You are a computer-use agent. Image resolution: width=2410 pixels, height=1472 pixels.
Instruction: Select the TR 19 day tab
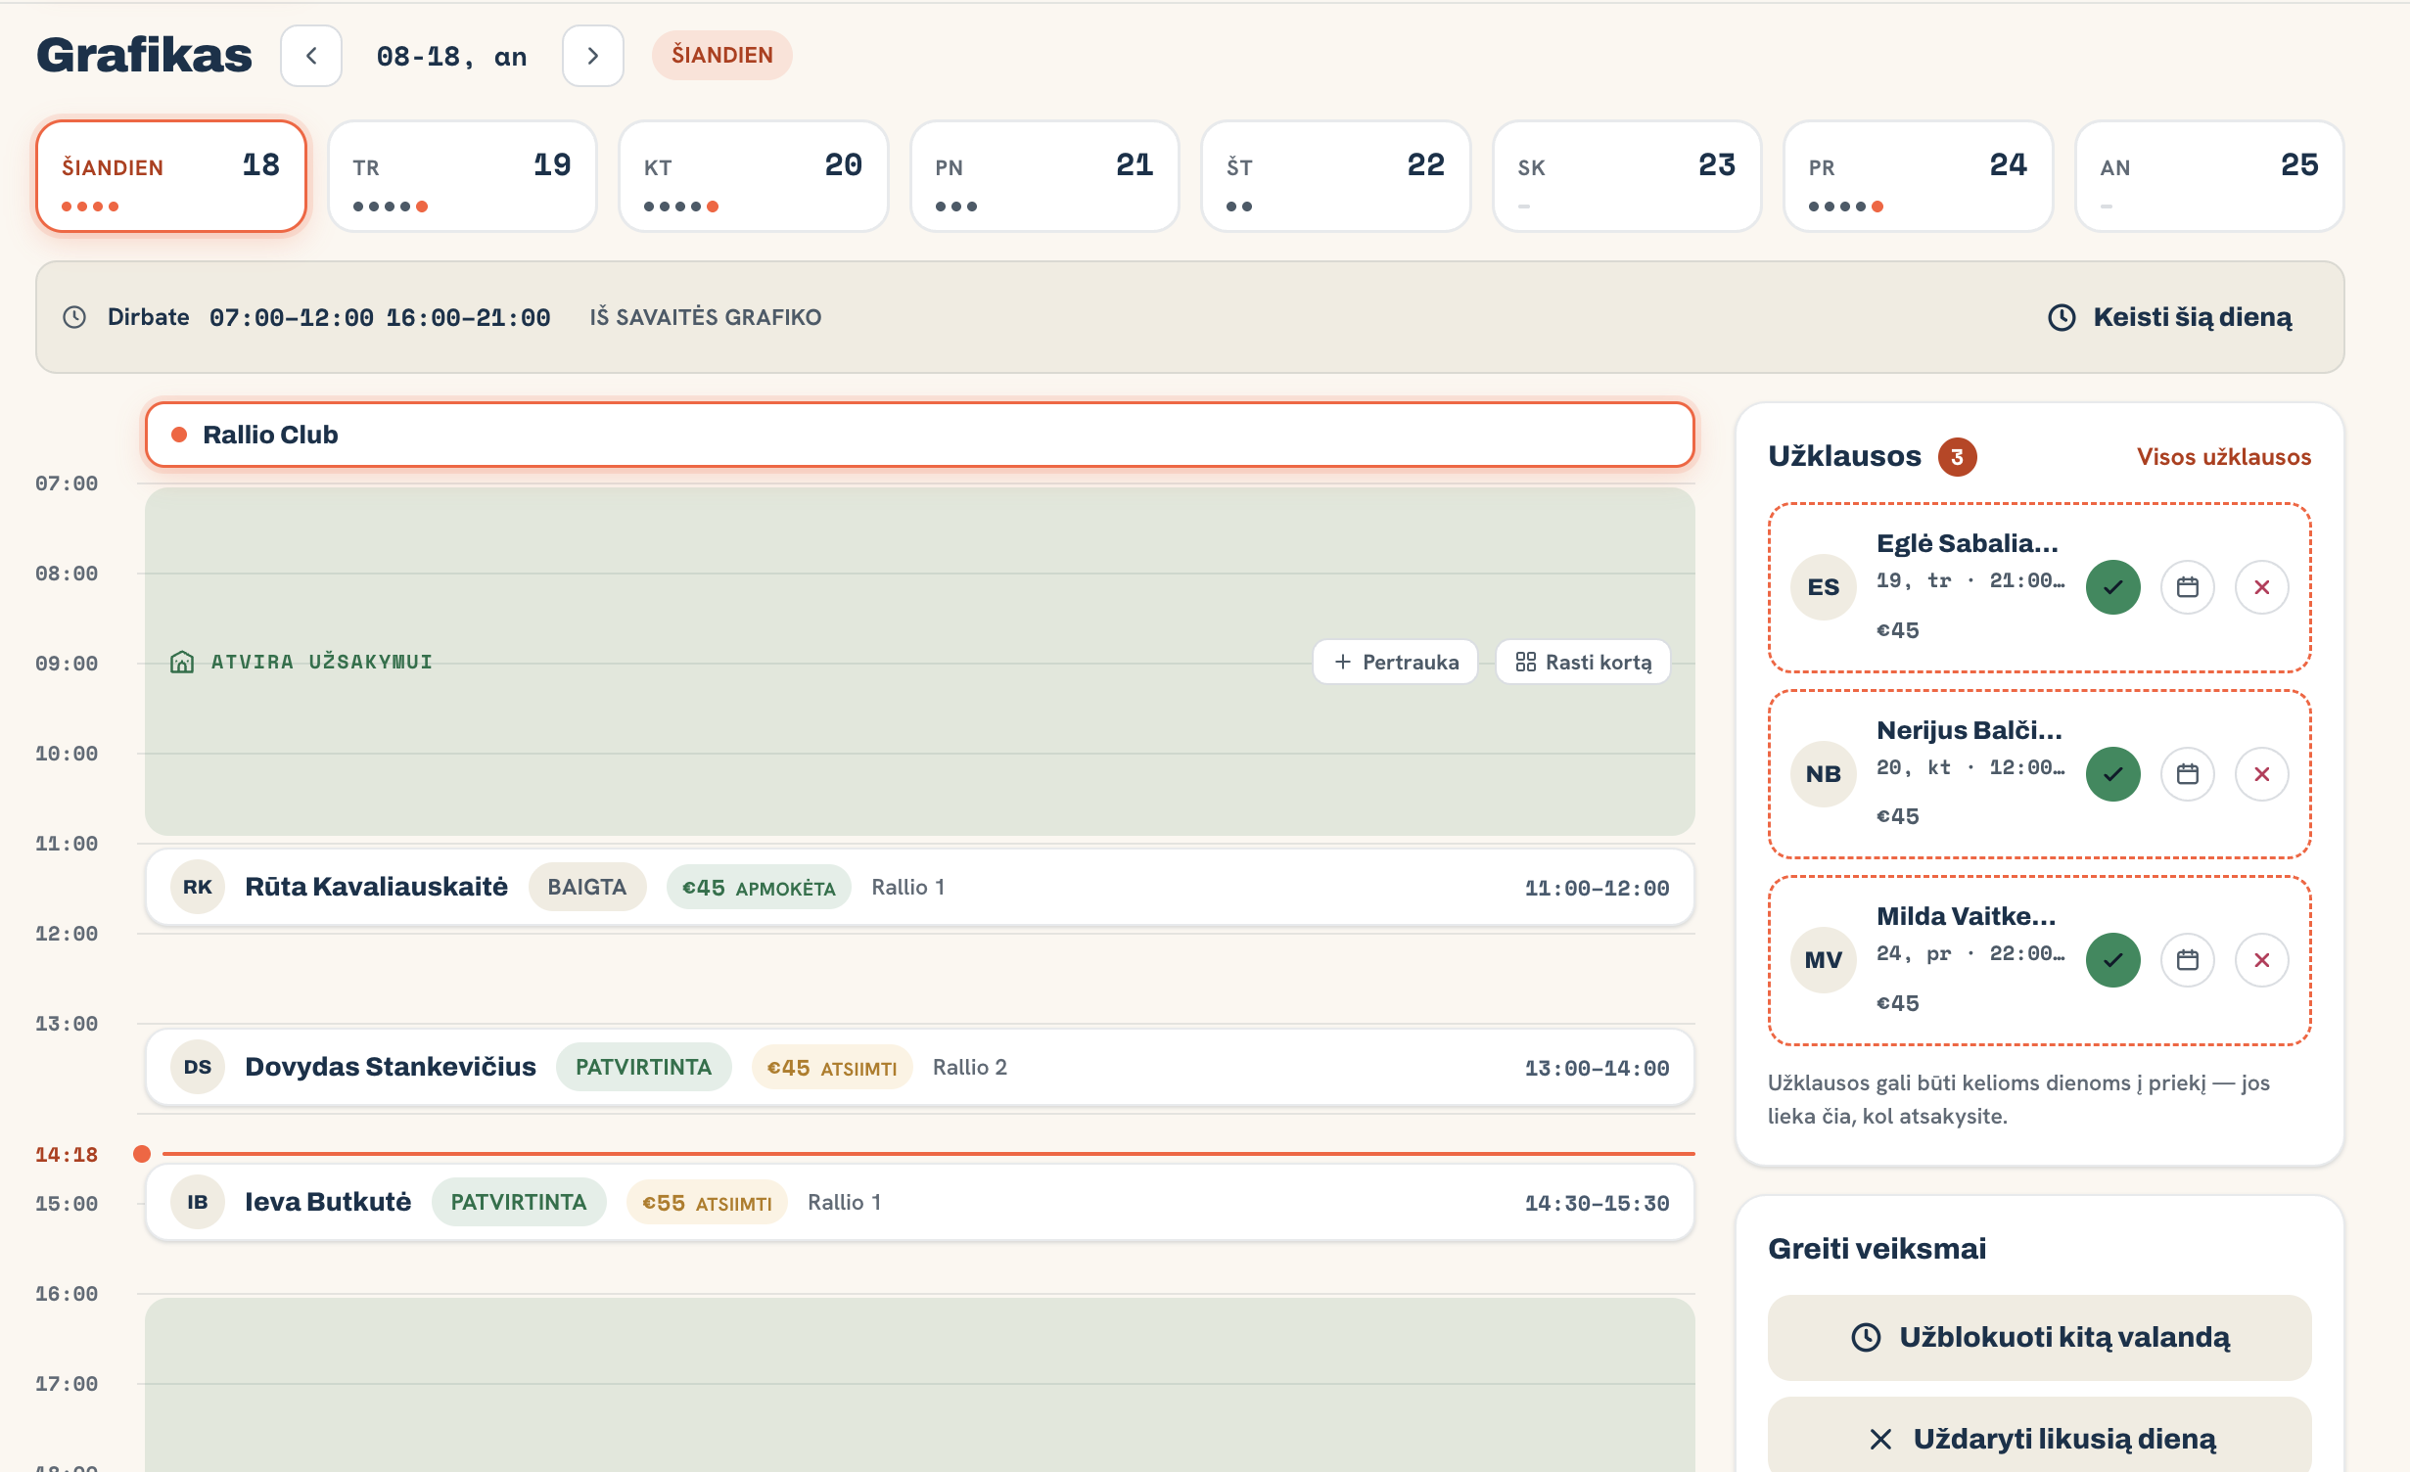[x=462, y=176]
